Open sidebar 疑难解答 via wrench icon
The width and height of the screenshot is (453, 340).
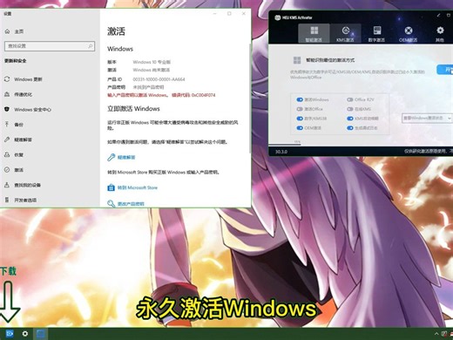[x=7, y=139]
